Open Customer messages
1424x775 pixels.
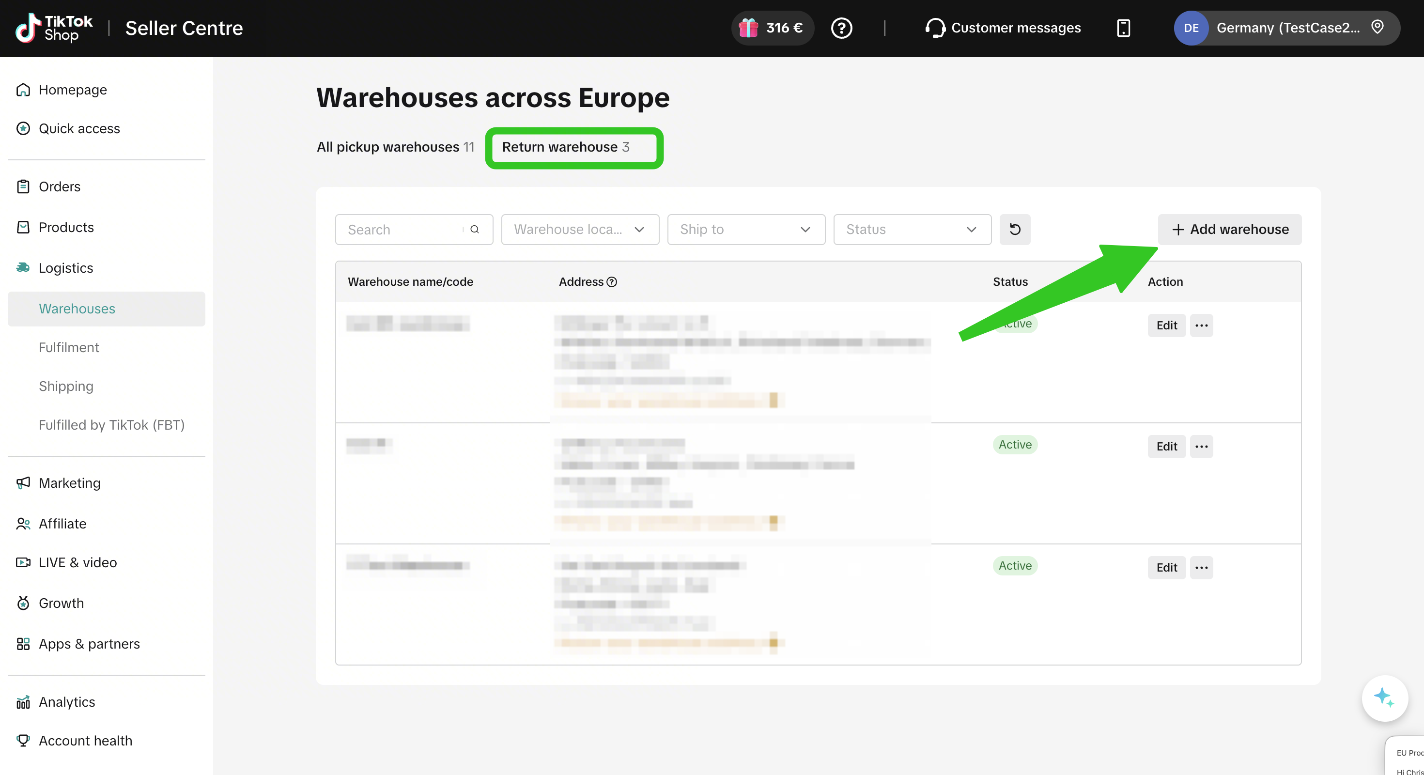(1003, 28)
